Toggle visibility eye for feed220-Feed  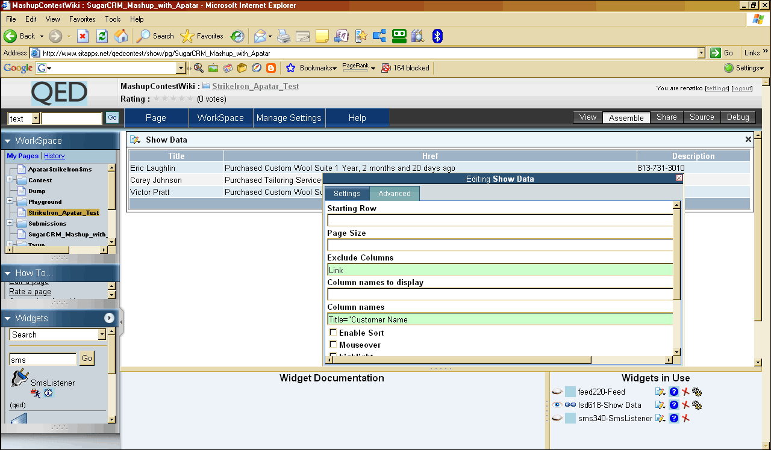(x=557, y=392)
